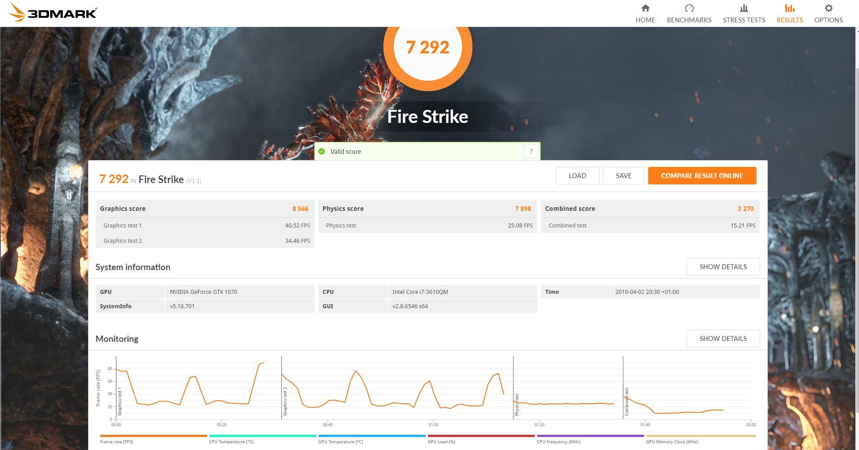Screen dimensions: 859x450
Task: Click the LOAD button
Action: coord(577,175)
